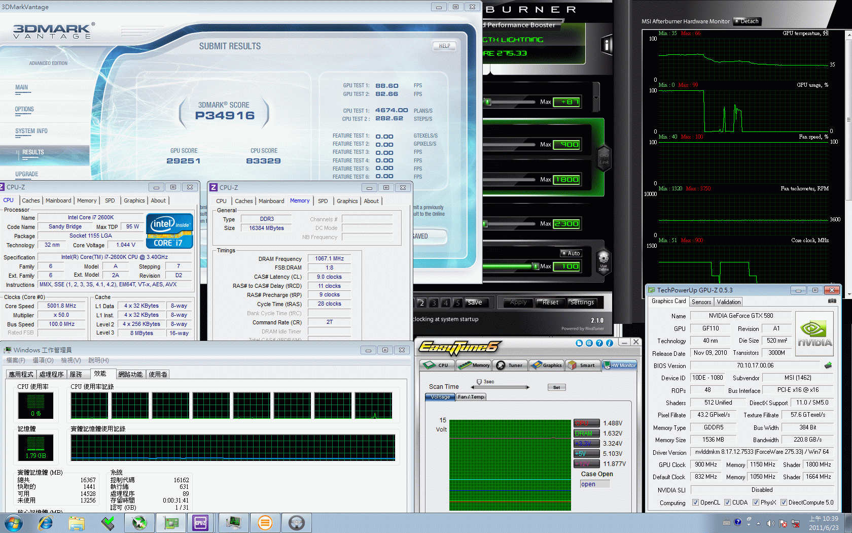The width and height of the screenshot is (852, 533).
Task: Expand Afterburner core voltage side arrow
Action: tap(596, 97)
